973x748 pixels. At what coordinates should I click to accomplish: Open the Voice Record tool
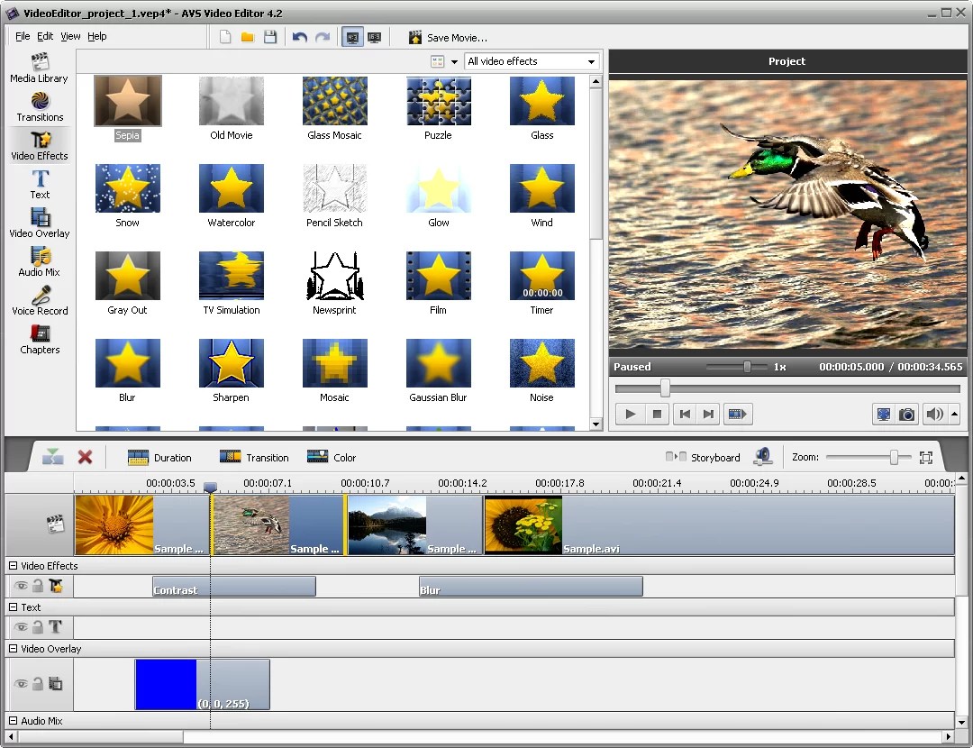click(40, 300)
